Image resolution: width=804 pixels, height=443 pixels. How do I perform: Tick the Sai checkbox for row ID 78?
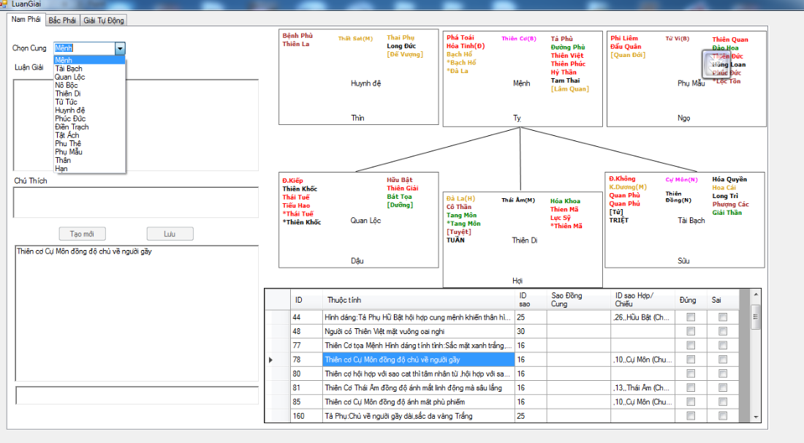point(723,360)
